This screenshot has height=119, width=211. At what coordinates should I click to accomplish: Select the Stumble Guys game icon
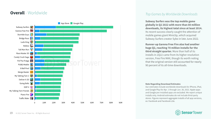point(32,35)
